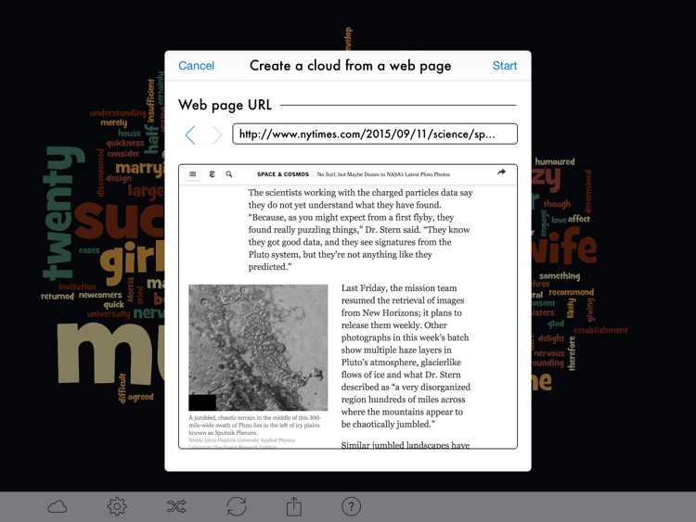Open the share export icon in toolbar
The width and height of the screenshot is (696, 522).
pyautogui.click(x=294, y=506)
